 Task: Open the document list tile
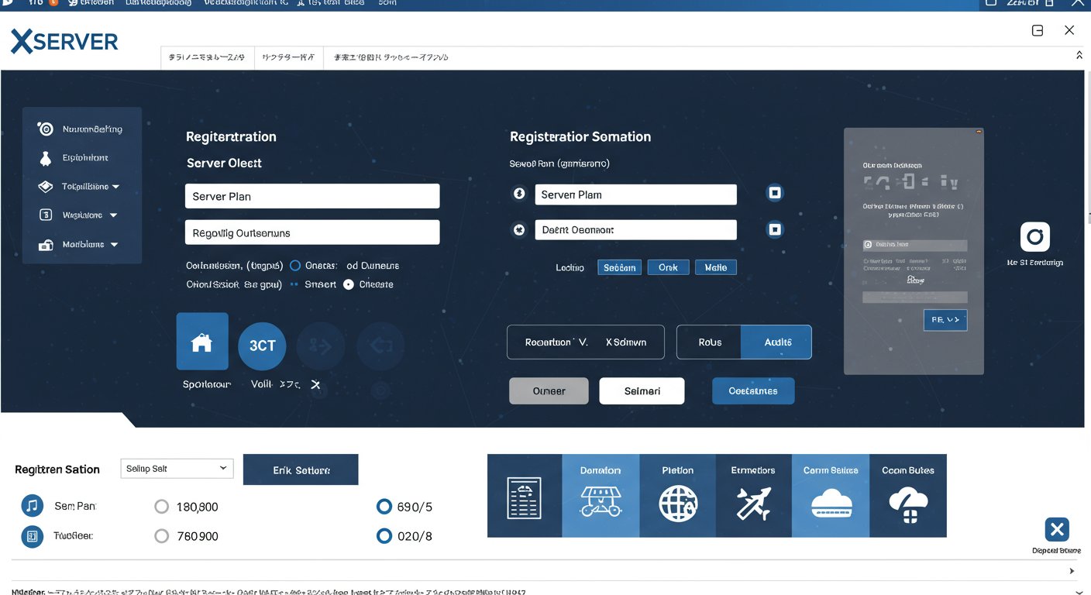tap(524, 496)
